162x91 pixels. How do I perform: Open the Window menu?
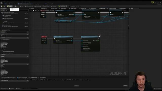click(x=22, y=2)
